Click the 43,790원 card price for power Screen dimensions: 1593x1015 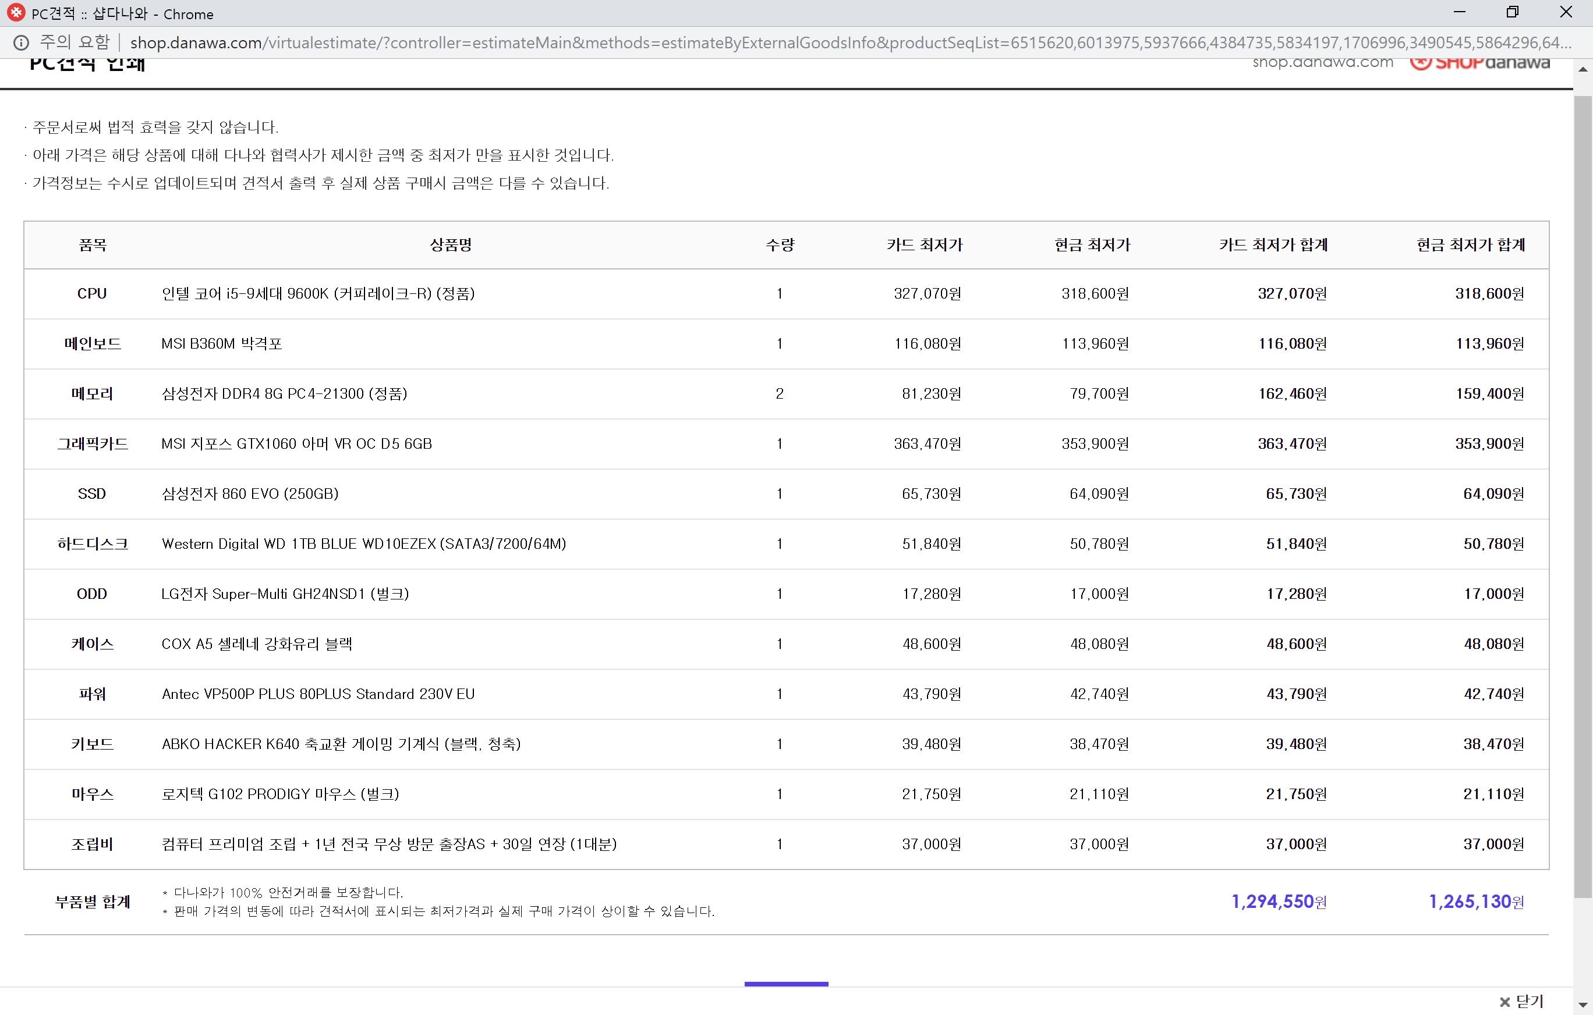tap(932, 694)
